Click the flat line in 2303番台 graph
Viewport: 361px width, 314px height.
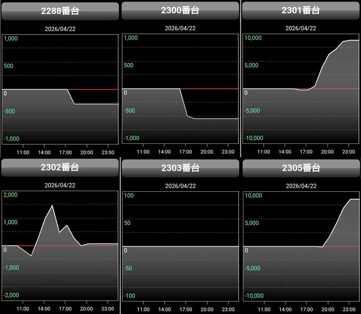point(180,246)
